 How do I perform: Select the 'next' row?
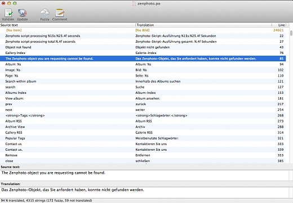[143, 110]
